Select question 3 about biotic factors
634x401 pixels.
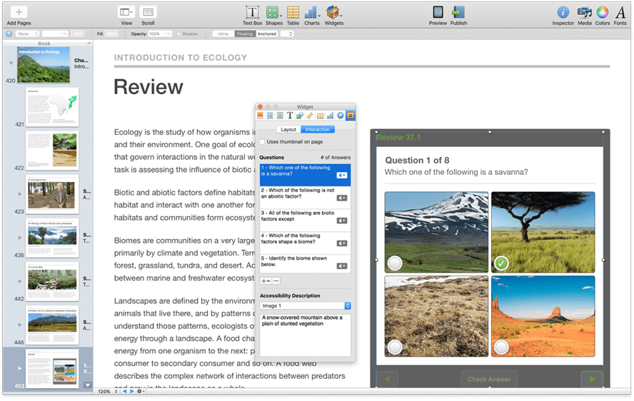(305, 220)
